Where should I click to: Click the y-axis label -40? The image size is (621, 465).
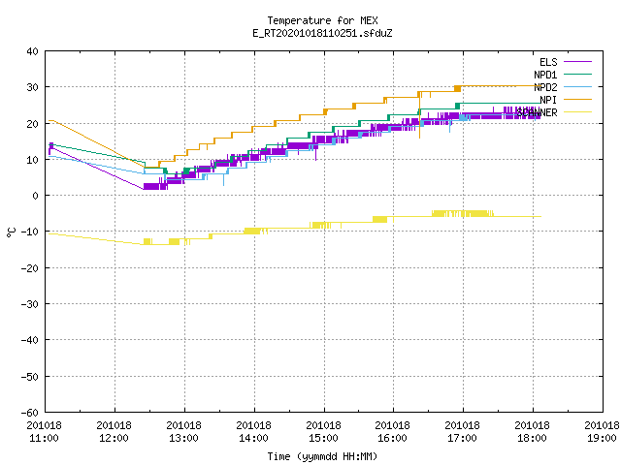(x=30, y=340)
